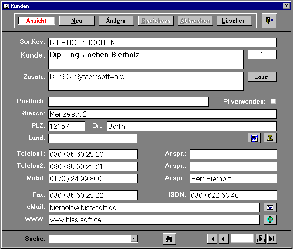This screenshot has height=249, width=293.
Task: Open website with globe icon button
Action: click(270, 220)
